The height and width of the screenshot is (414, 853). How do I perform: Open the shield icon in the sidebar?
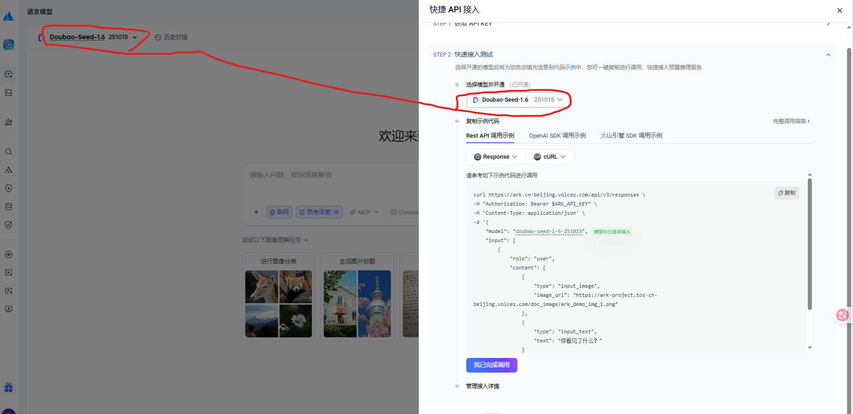coord(9,188)
